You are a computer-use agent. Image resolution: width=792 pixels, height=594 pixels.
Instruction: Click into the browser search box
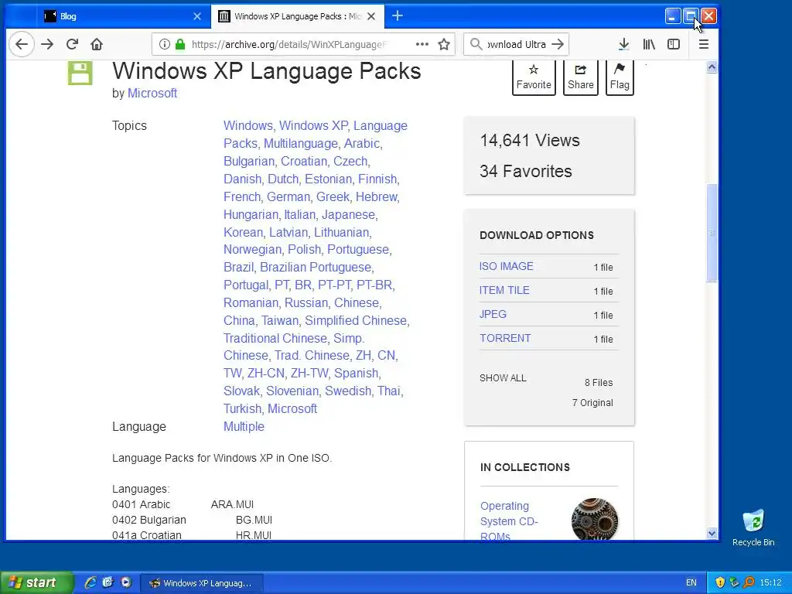point(516,44)
